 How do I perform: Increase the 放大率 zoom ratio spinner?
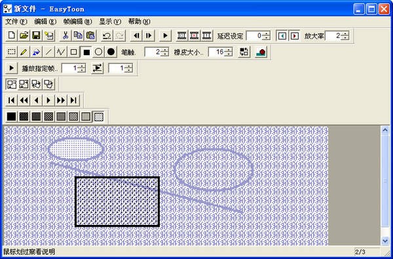(x=345, y=33)
